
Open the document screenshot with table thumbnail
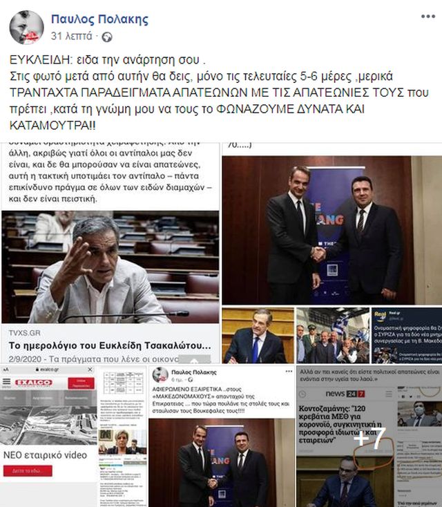122,436
